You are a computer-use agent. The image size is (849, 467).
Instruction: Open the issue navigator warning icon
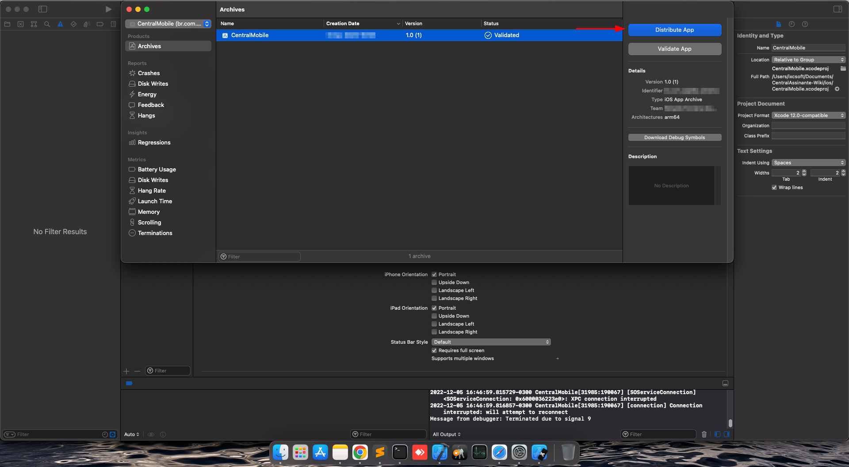tap(60, 24)
